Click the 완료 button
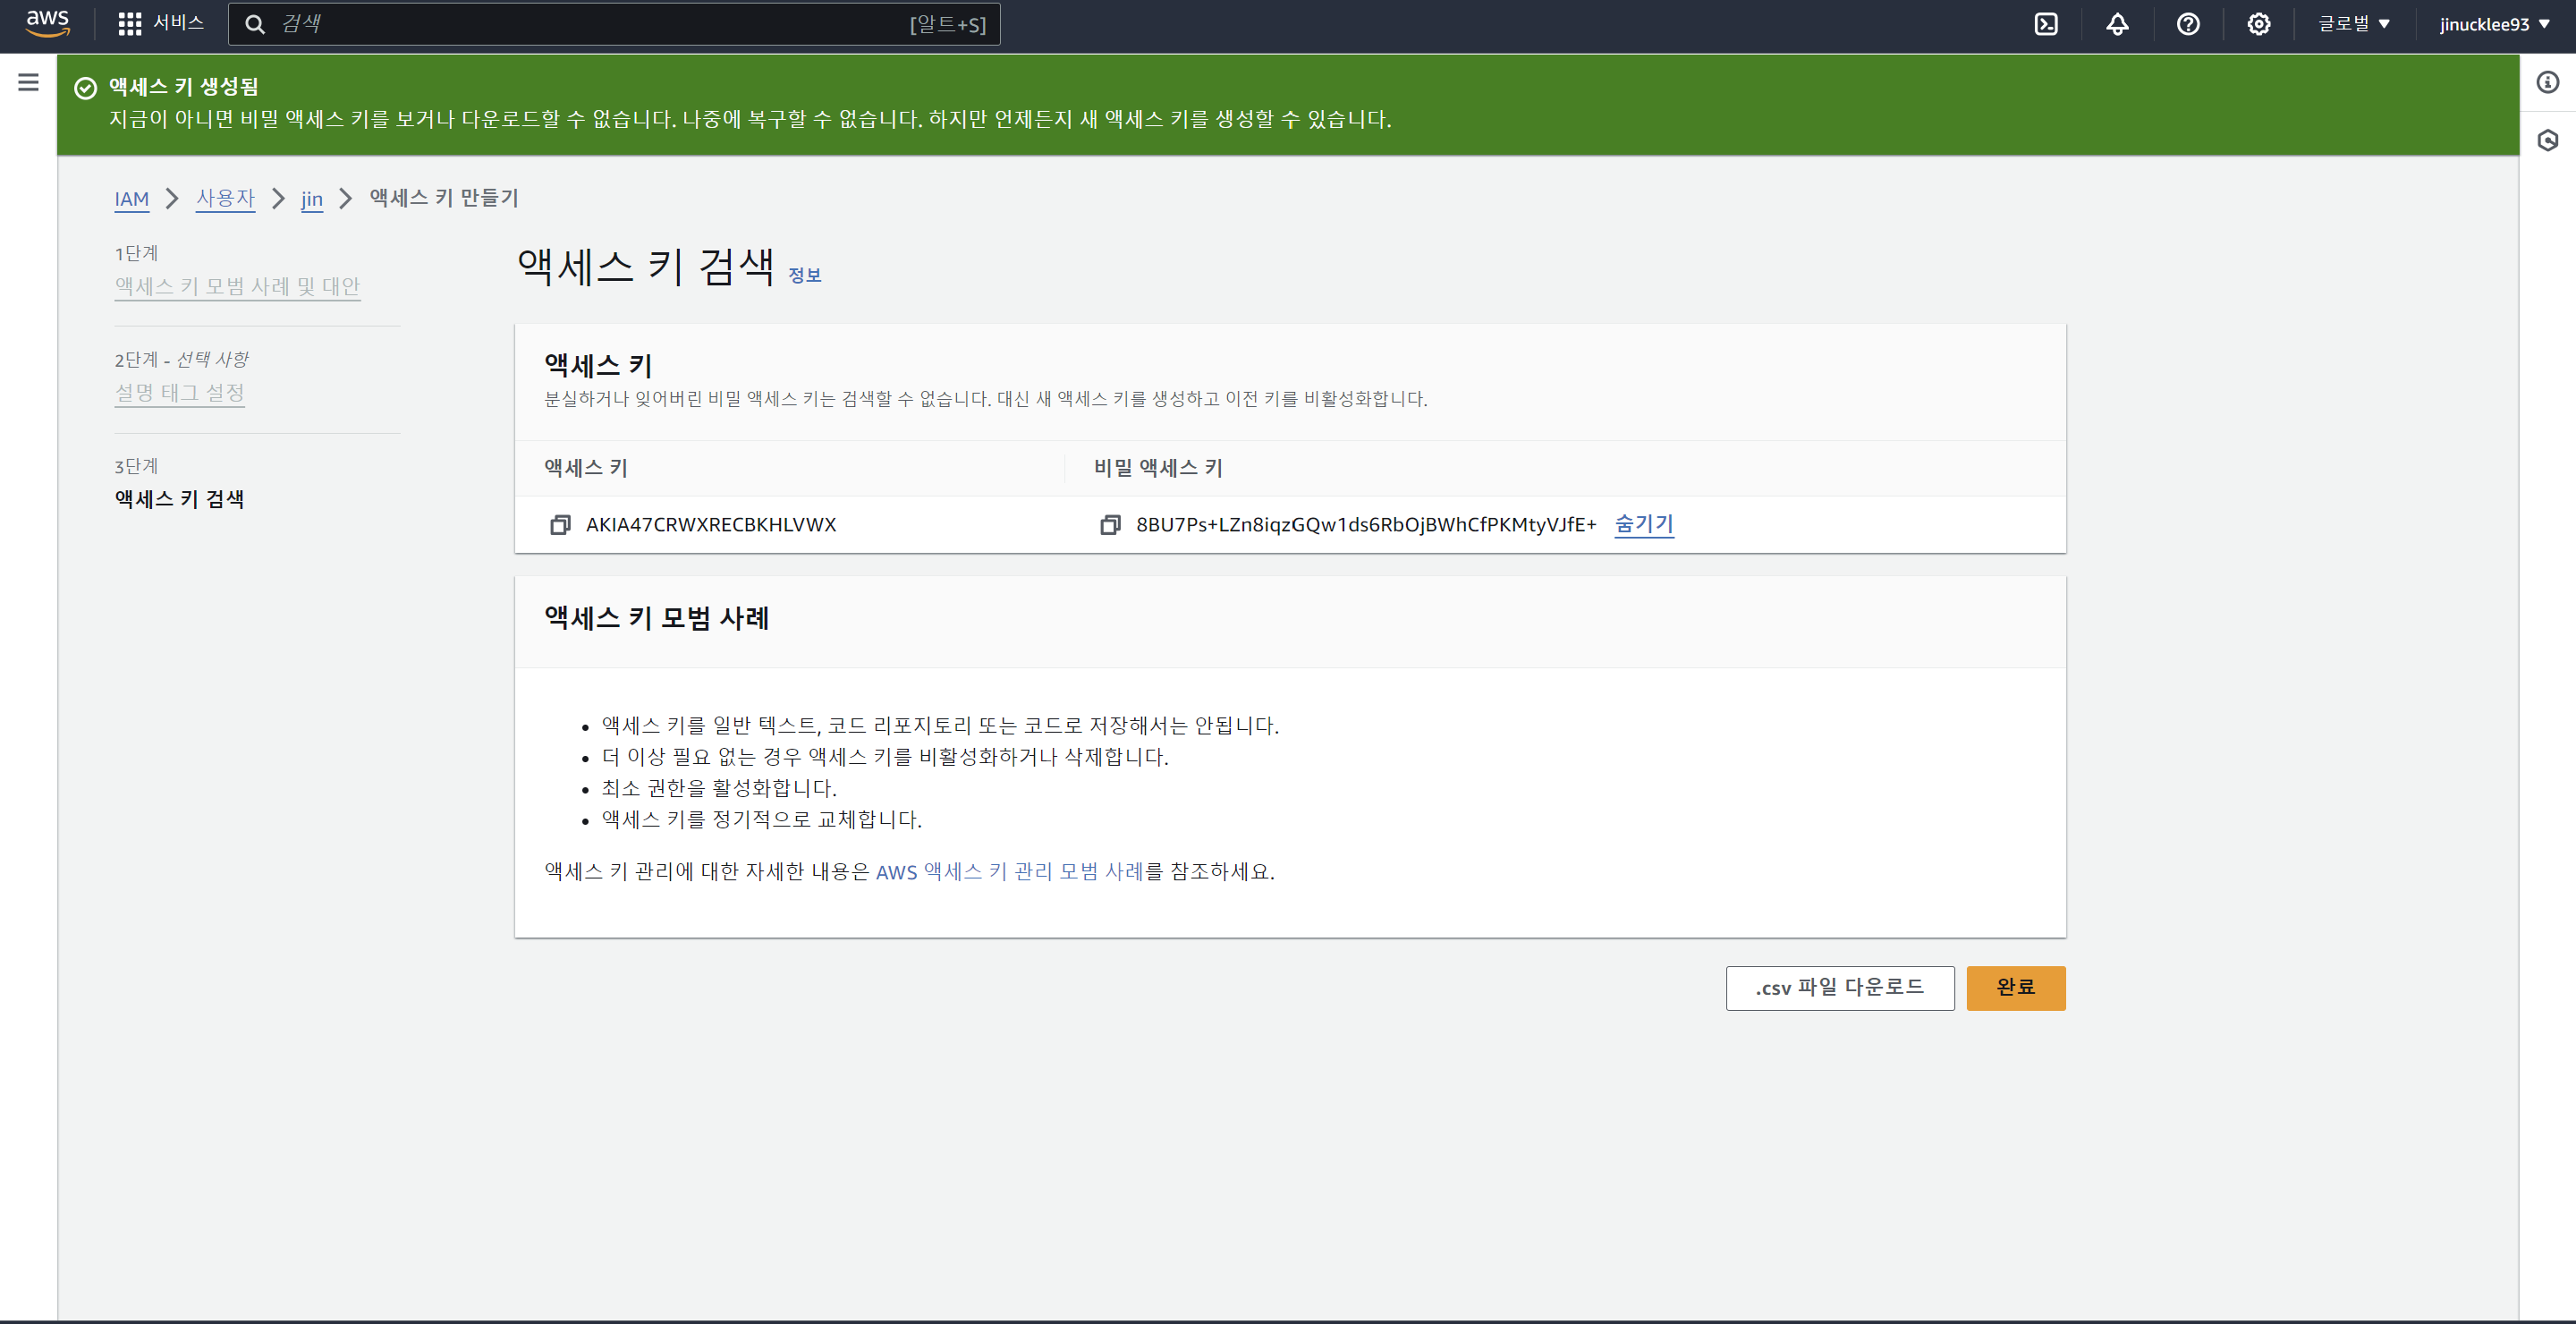This screenshot has width=2576, height=1324. click(2015, 988)
